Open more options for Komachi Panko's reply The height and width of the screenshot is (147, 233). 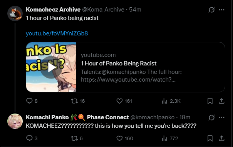[221, 118]
